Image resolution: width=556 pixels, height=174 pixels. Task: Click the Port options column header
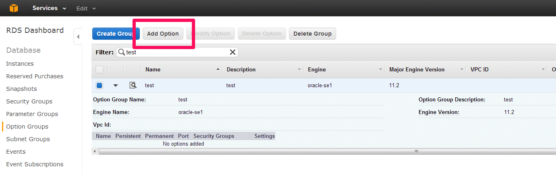183,136
